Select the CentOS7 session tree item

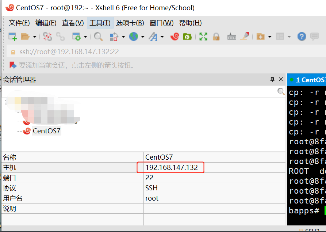pyautogui.click(x=47, y=131)
